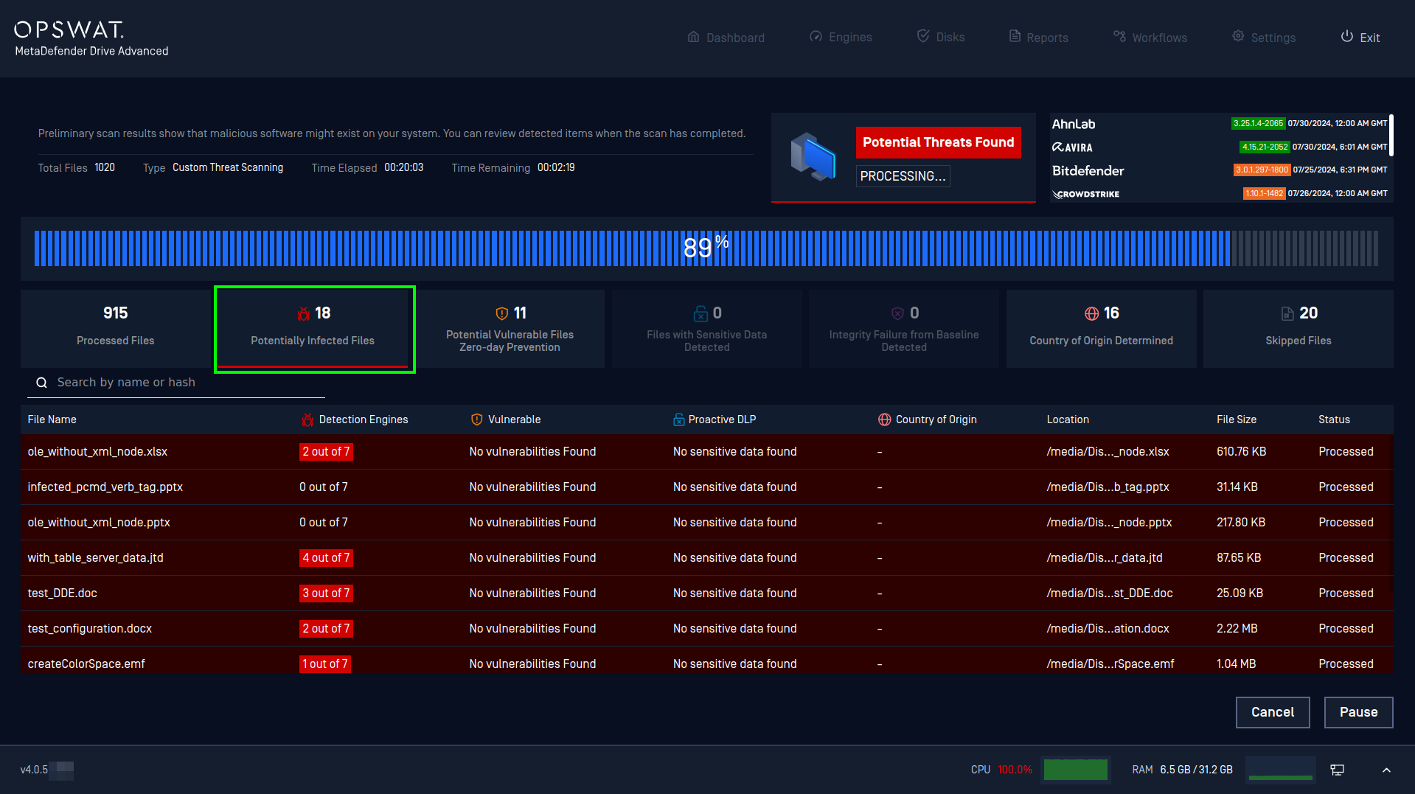Open the Engines menu
This screenshot has height=794, width=1415.
[841, 38]
